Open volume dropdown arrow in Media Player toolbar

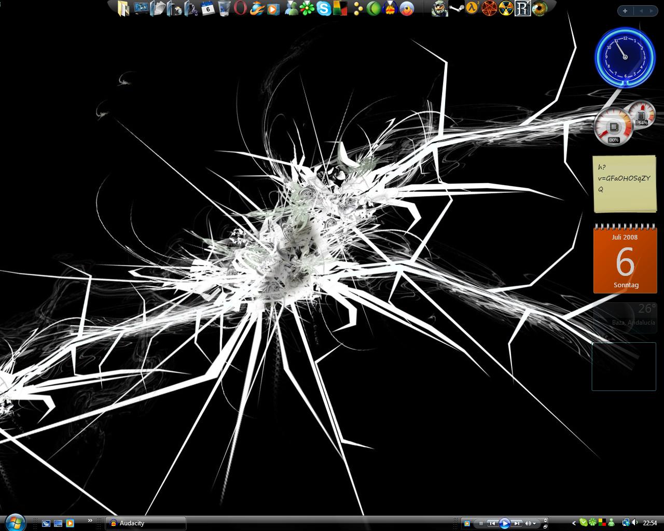coord(534,523)
